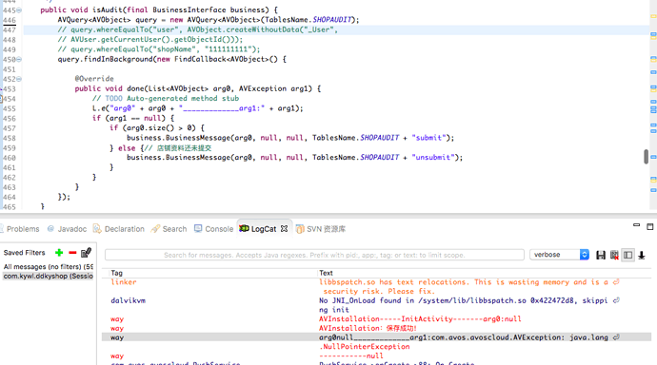Toggle the saved filters view display
The height and width of the screenshot is (365, 657).
coord(627,255)
